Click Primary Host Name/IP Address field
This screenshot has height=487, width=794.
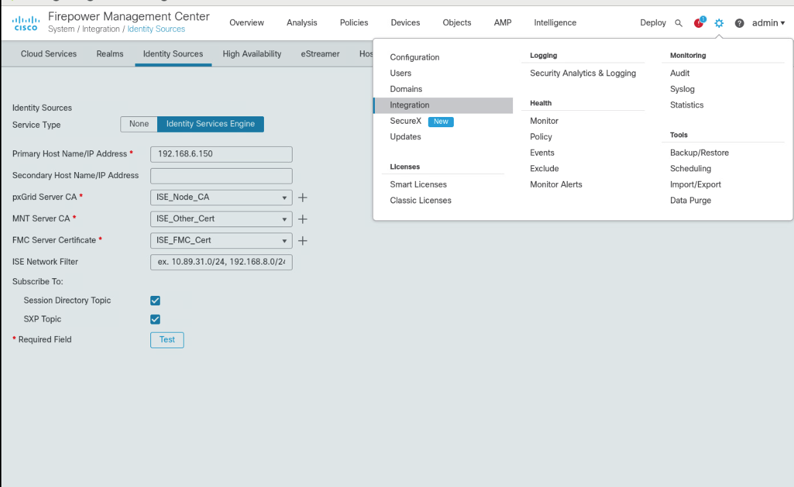(x=221, y=154)
